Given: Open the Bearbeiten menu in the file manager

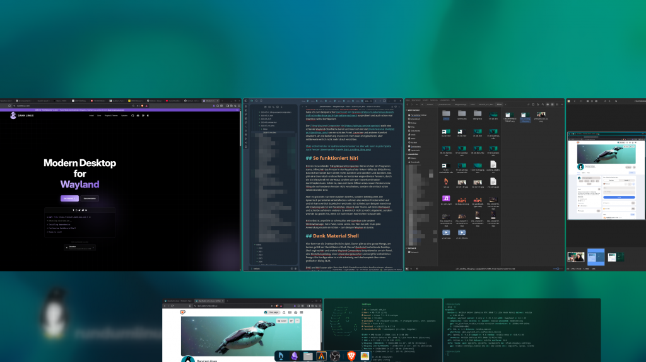Looking at the screenshot, I should click(x=416, y=100).
